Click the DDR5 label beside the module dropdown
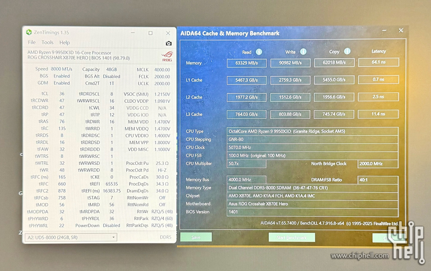 [166, 237]
